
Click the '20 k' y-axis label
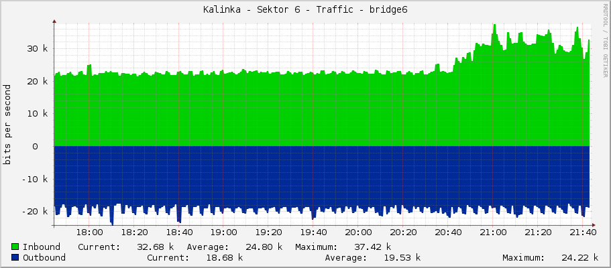click(x=38, y=82)
